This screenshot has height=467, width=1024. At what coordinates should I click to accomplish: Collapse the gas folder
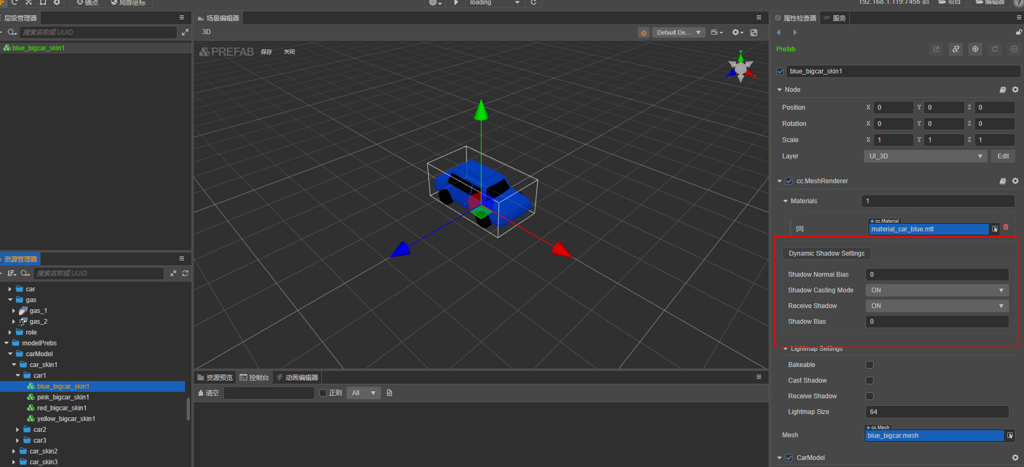[x=10, y=300]
